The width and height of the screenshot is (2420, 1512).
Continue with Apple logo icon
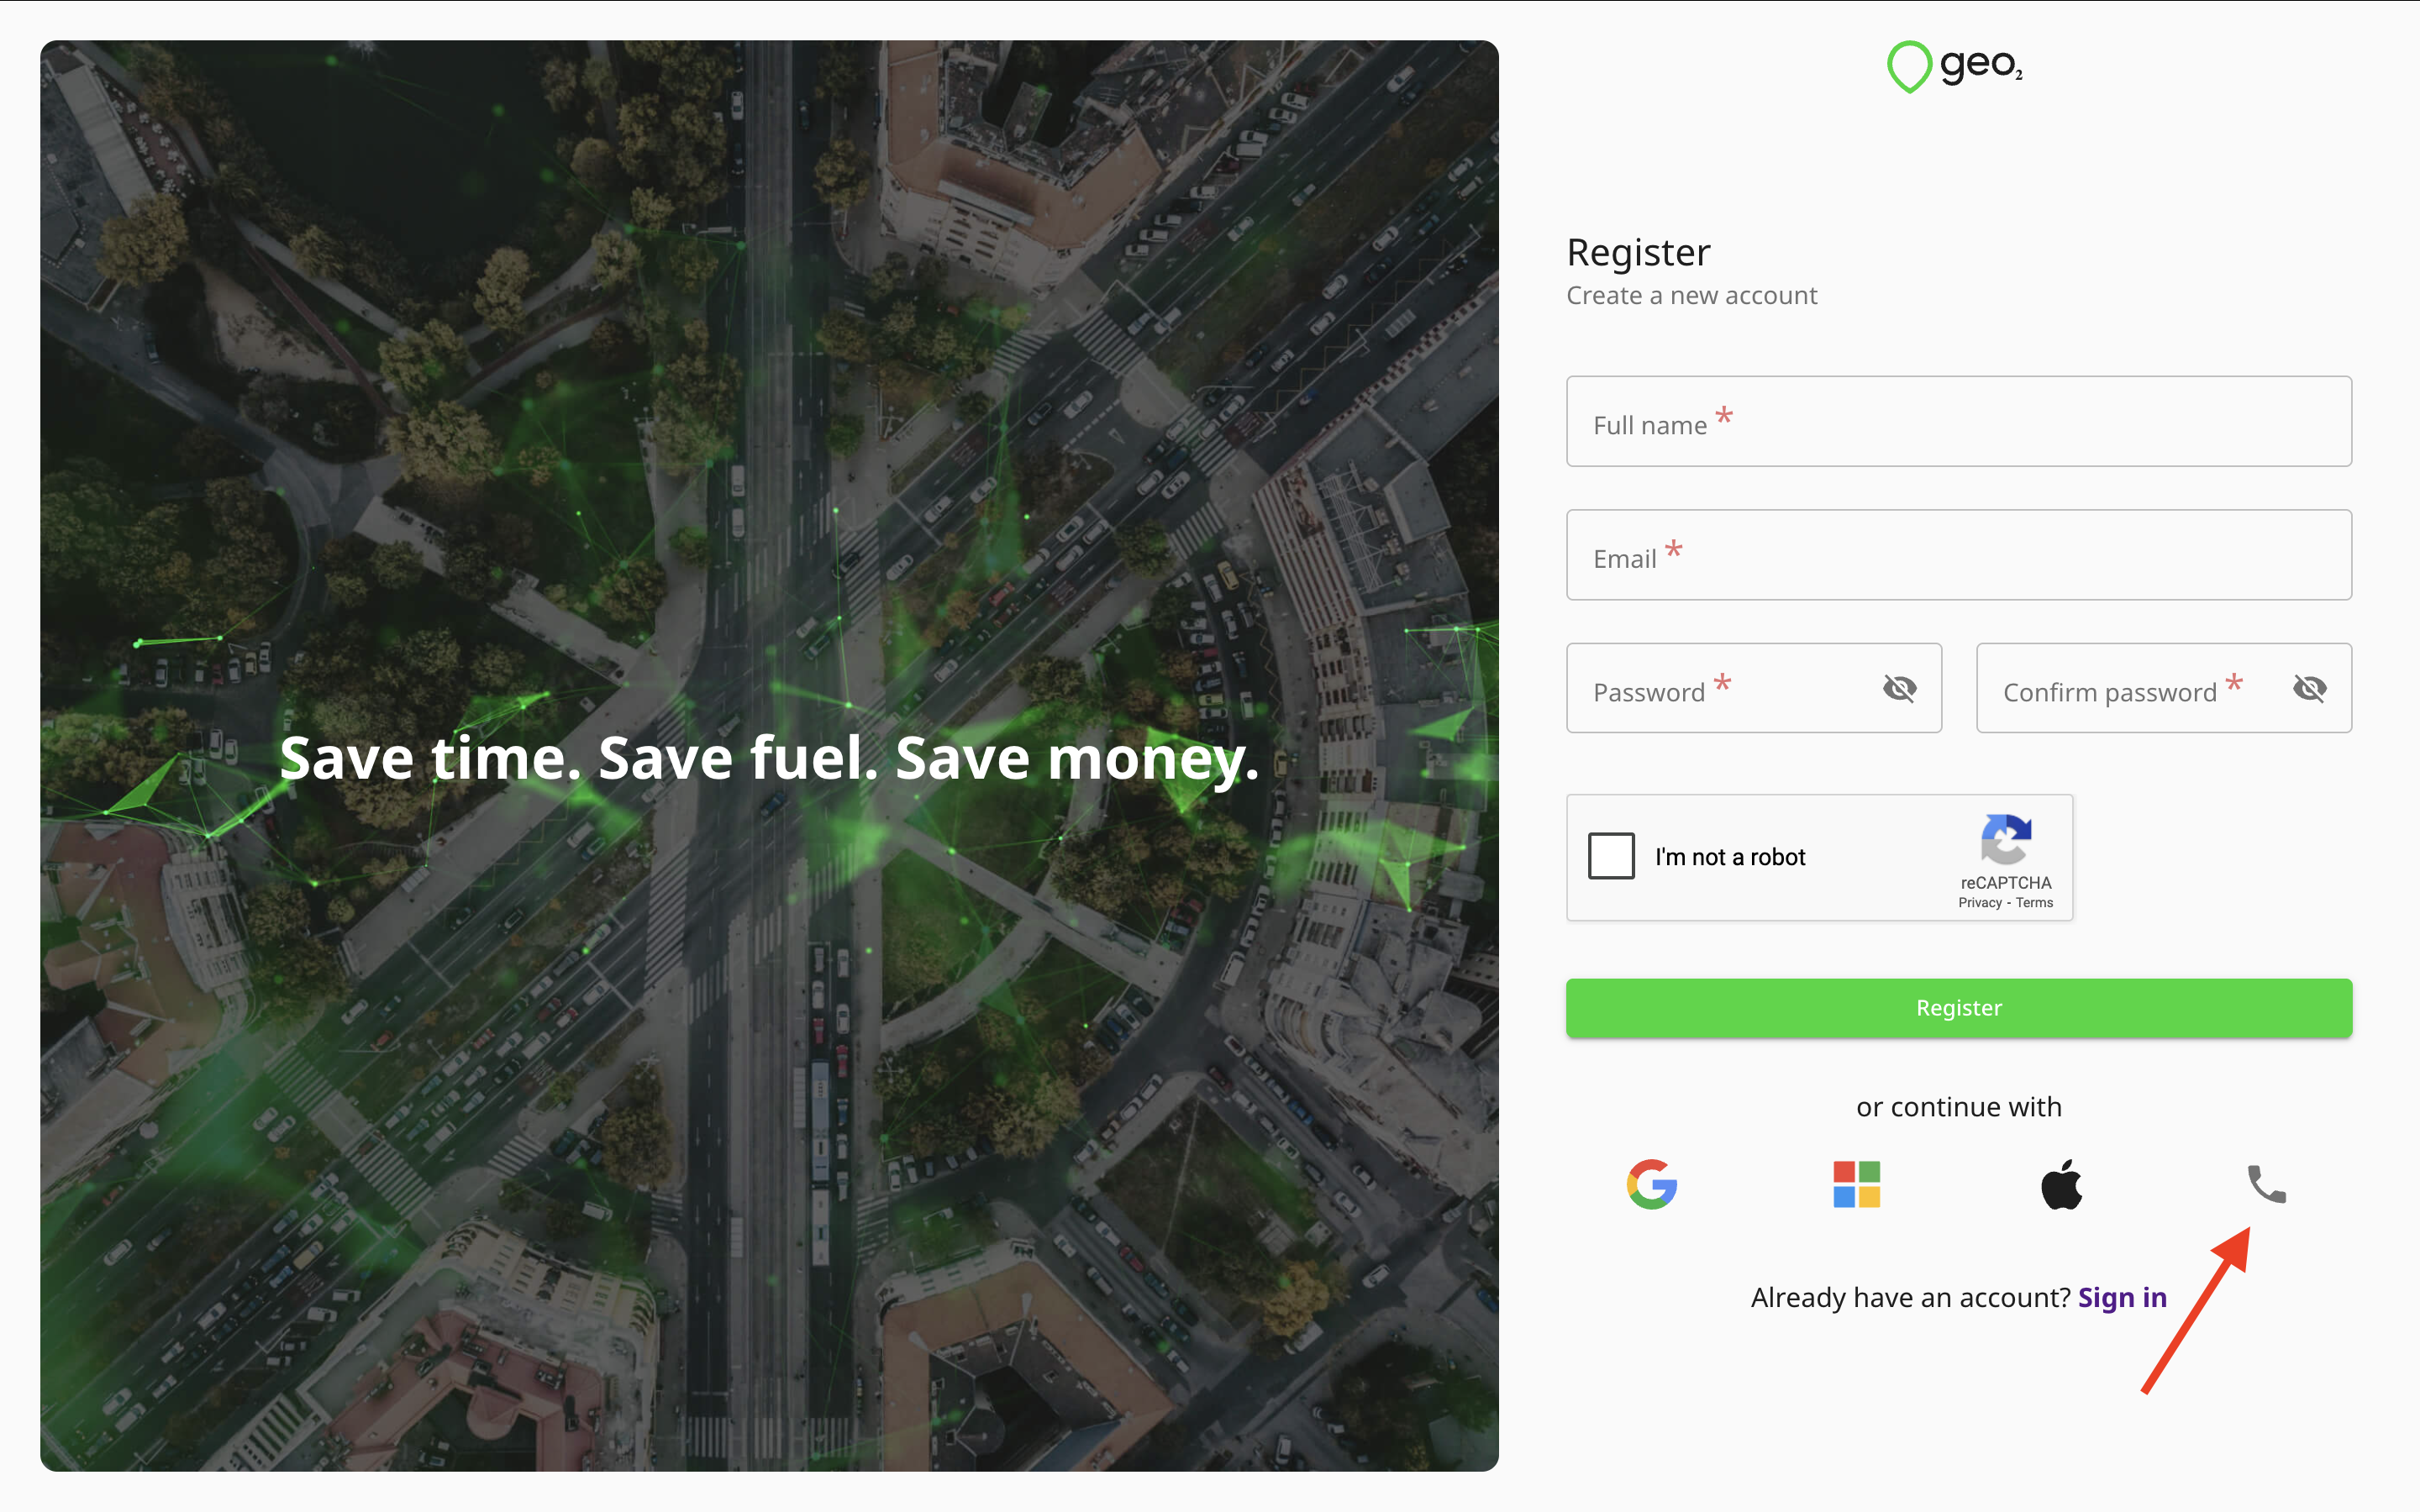(x=2061, y=1185)
